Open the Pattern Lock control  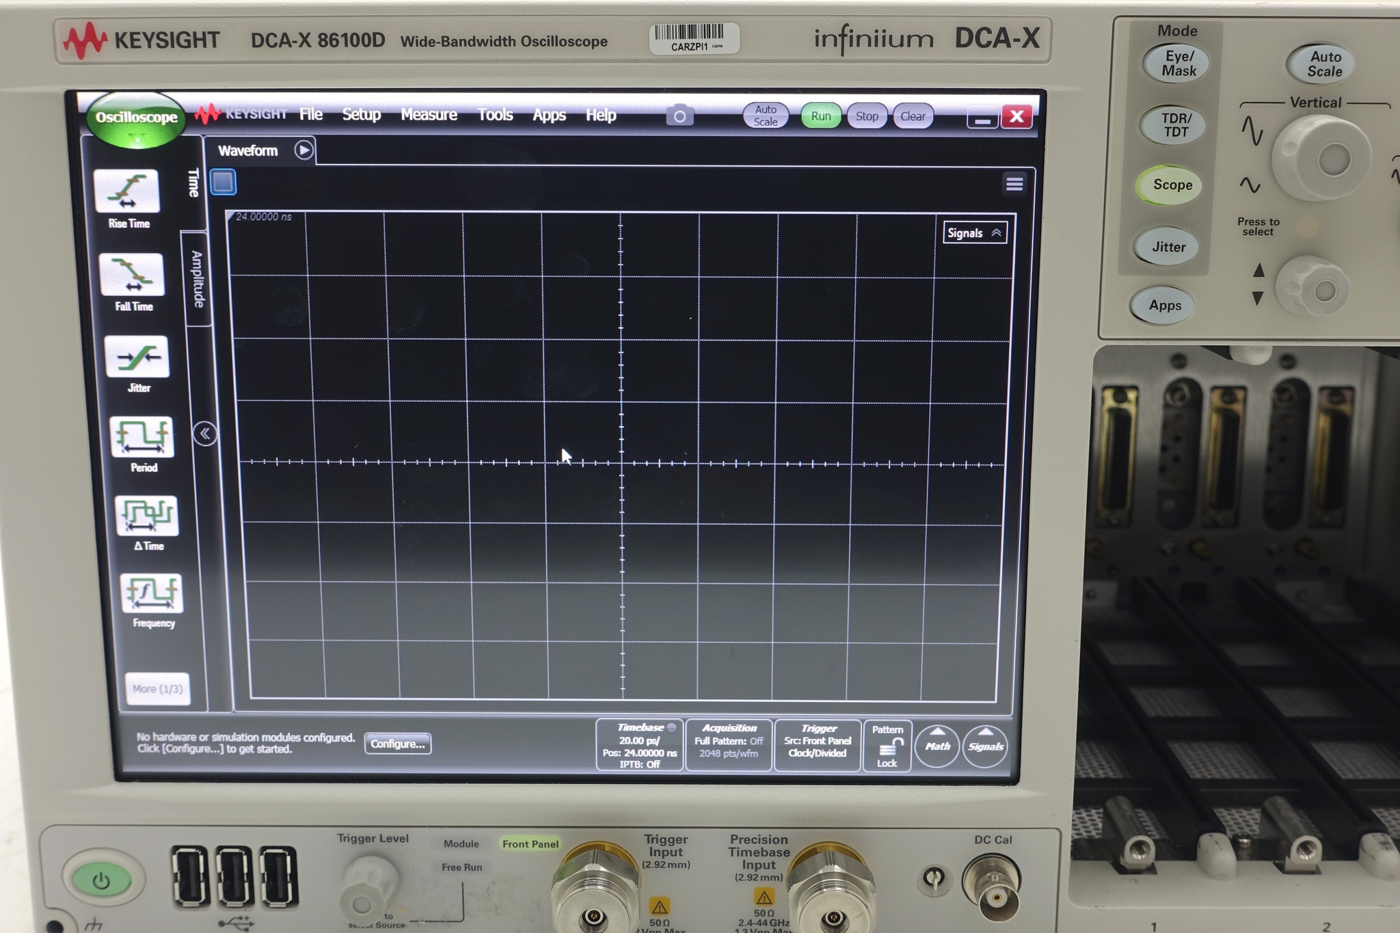click(x=887, y=746)
